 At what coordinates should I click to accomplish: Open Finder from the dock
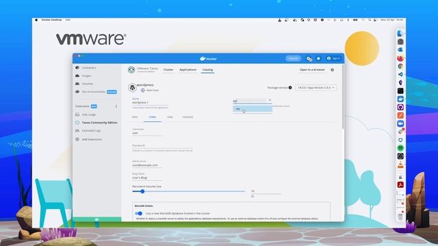(x=400, y=33)
